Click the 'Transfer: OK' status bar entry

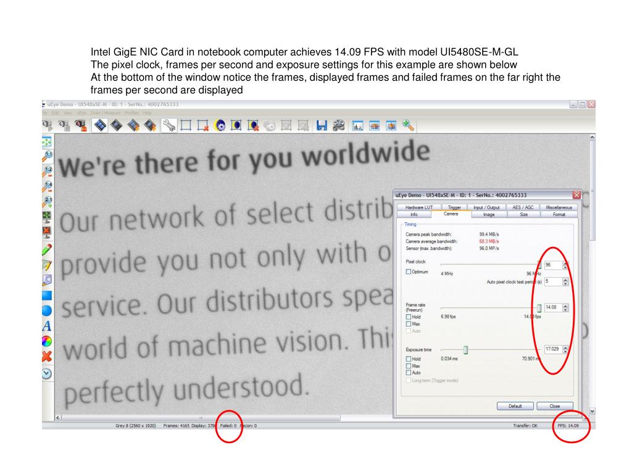(x=525, y=426)
